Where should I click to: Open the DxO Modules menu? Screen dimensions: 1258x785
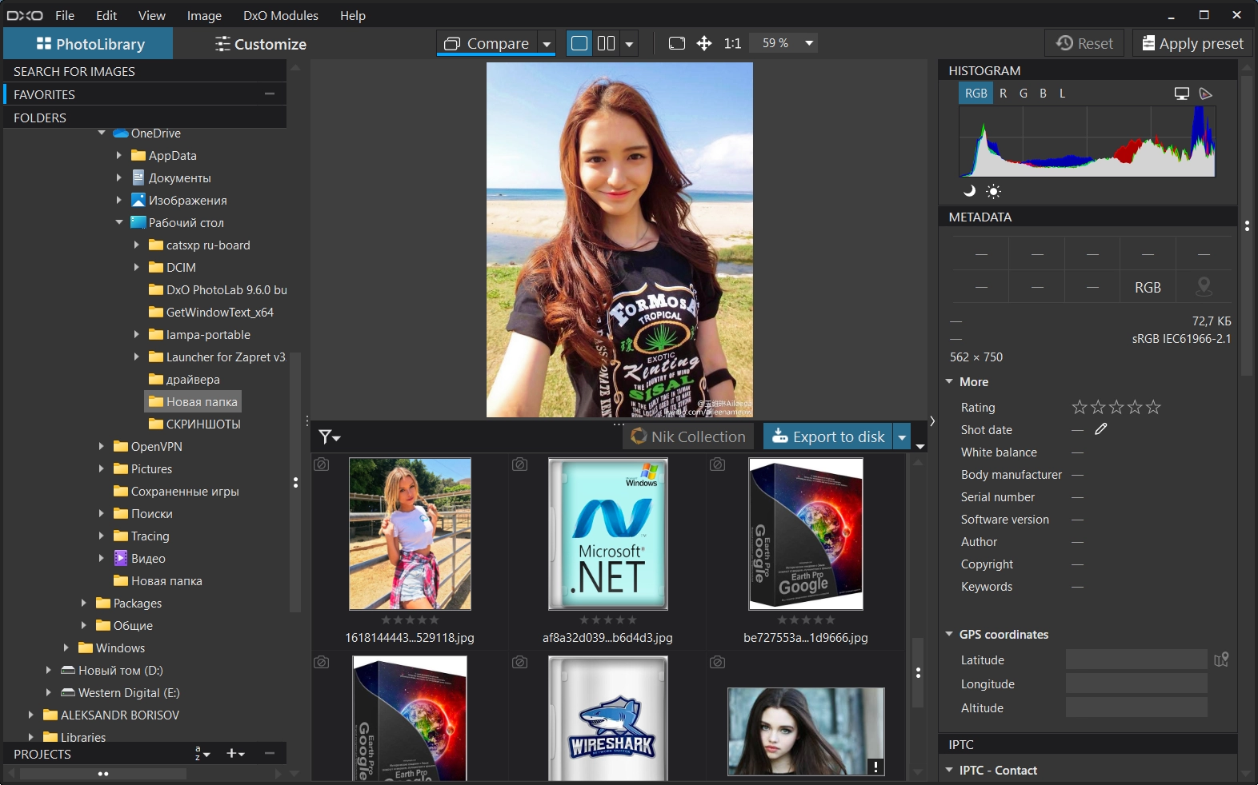tap(280, 15)
